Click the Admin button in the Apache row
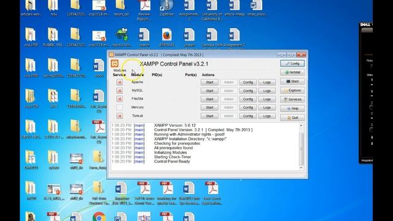Image resolution: width=393 pixels, height=221 pixels. (x=228, y=82)
